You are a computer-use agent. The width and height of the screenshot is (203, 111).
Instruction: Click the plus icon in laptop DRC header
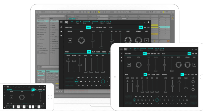click(x=149, y=22)
